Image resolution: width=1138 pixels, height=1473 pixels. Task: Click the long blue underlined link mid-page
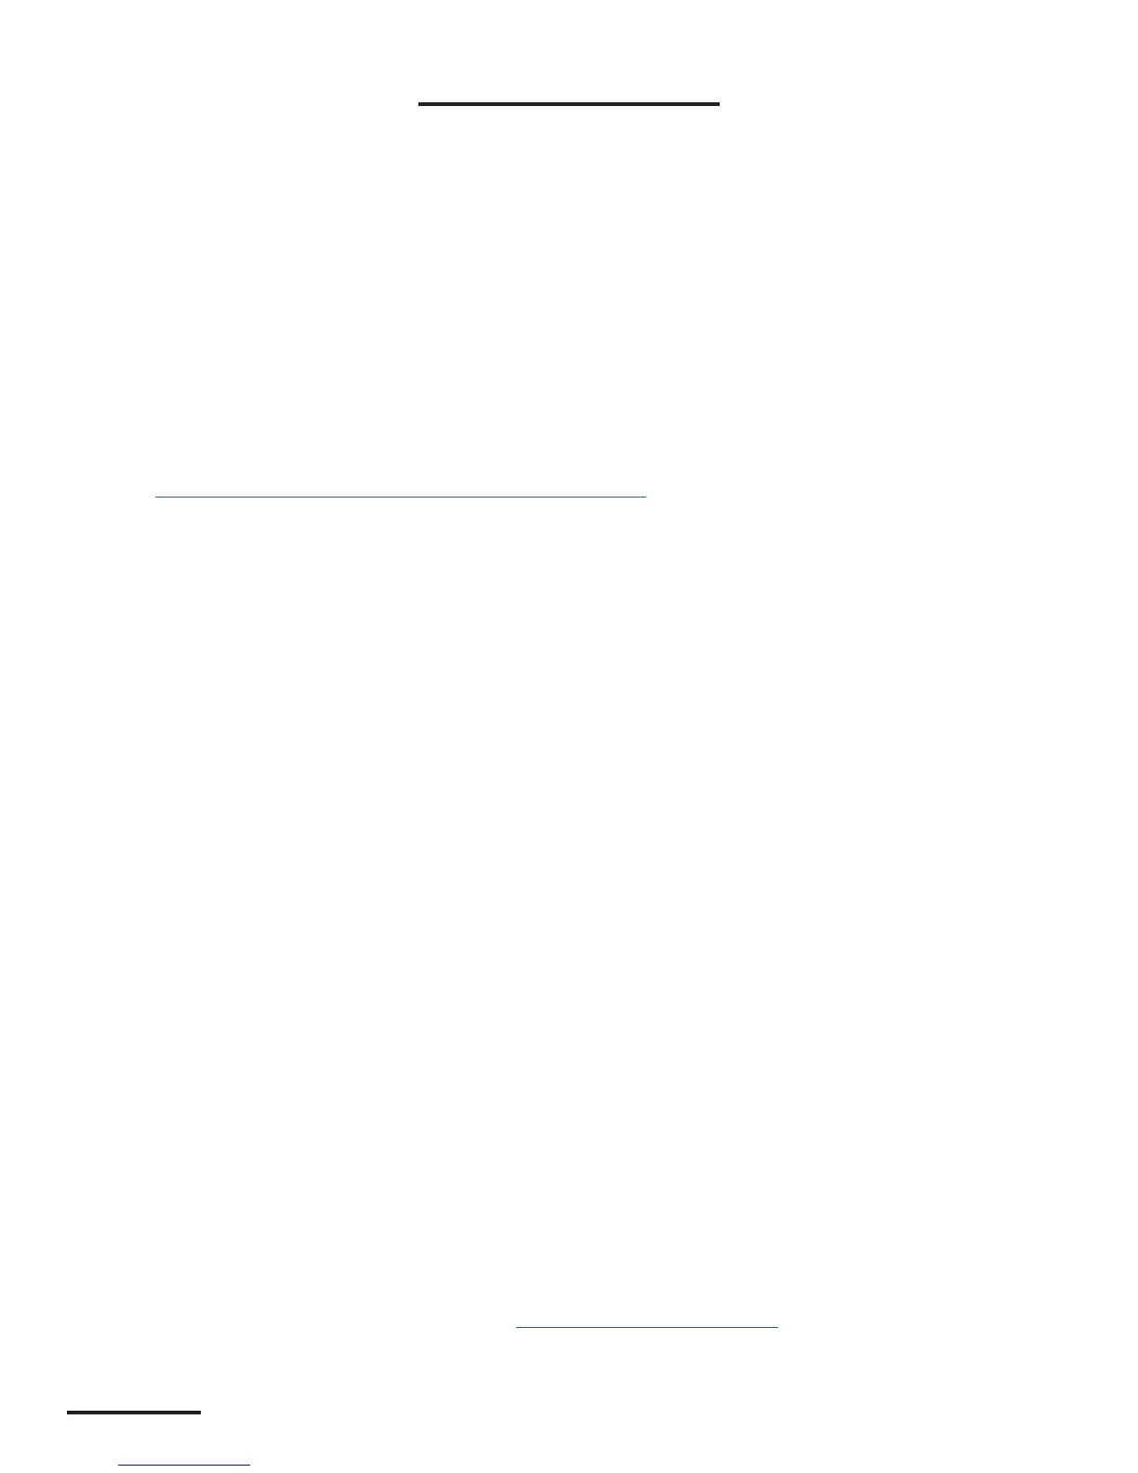(400, 497)
